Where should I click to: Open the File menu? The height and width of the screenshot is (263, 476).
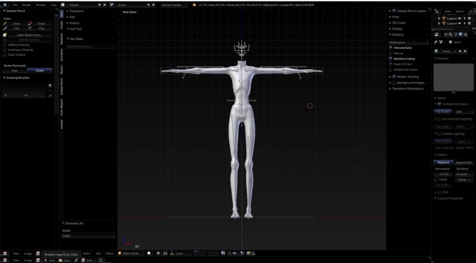15,5
